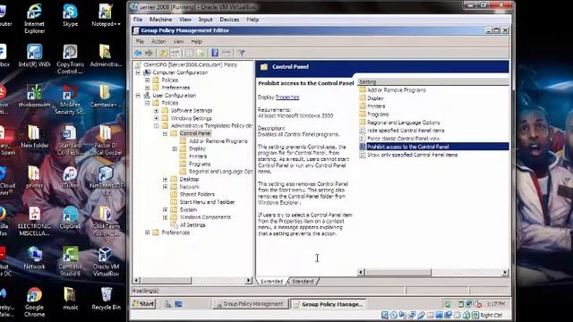Image resolution: width=573 pixels, height=322 pixels.
Task: Select the ClipGrab desktop icon
Action: (70, 217)
